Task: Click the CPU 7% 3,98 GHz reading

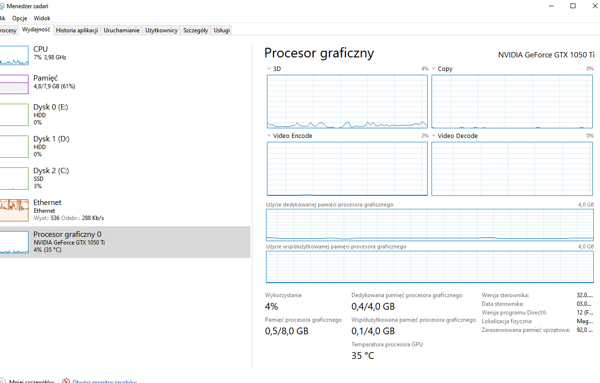Action: [x=50, y=57]
